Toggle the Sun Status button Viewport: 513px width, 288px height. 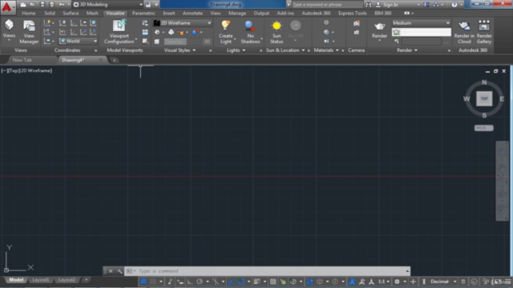click(x=277, y=31)
